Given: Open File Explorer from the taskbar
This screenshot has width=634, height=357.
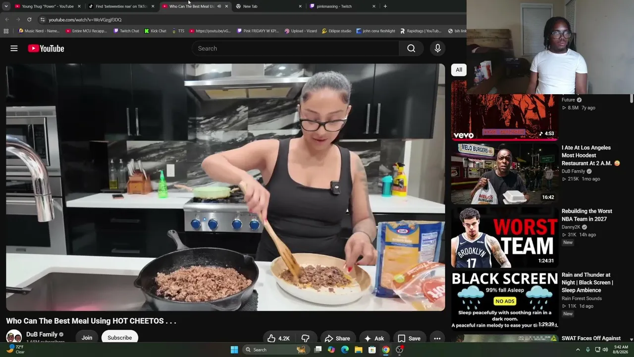Looking at the screenshot, I should pyautogui.click(x=358, y=350).
